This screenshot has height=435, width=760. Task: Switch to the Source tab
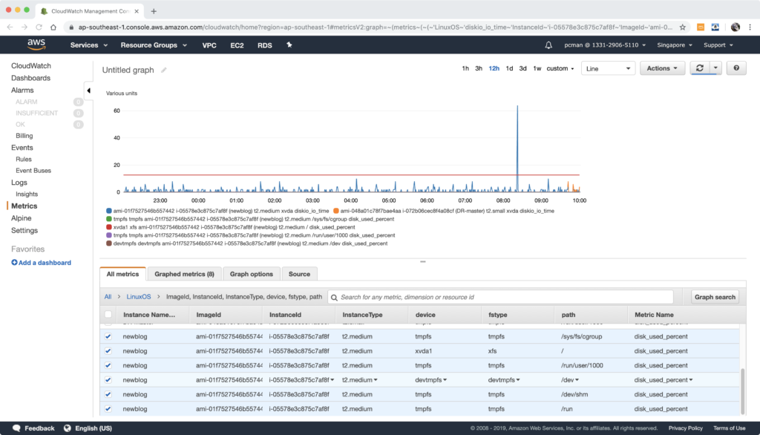pyautogui.click(x=299, y=274)
